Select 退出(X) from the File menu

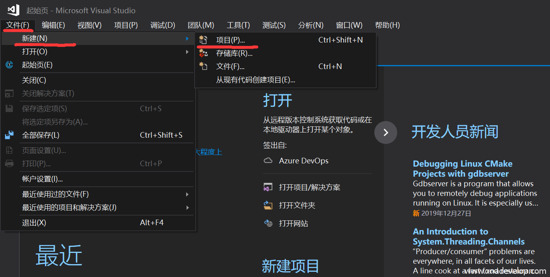pos(34,222)
